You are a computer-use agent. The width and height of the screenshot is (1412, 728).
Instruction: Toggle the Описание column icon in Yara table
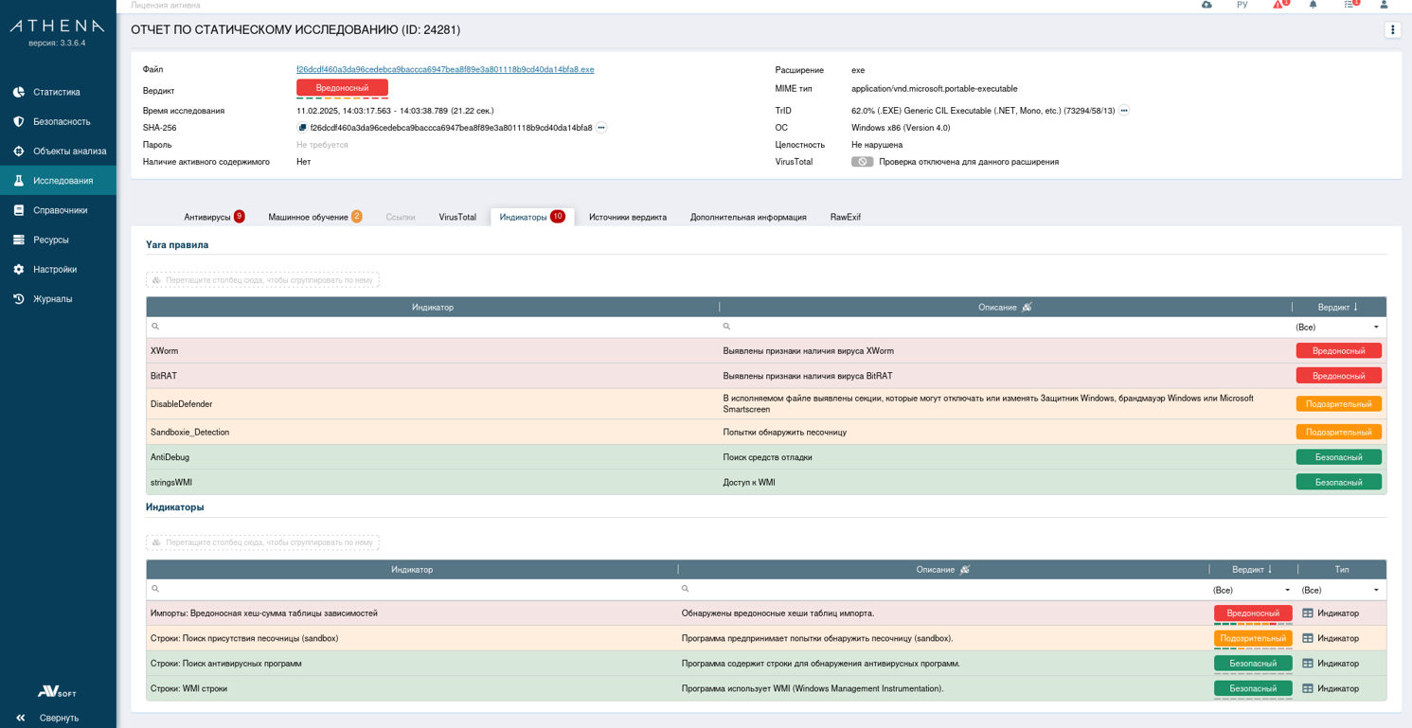(x=1027, y=308)
